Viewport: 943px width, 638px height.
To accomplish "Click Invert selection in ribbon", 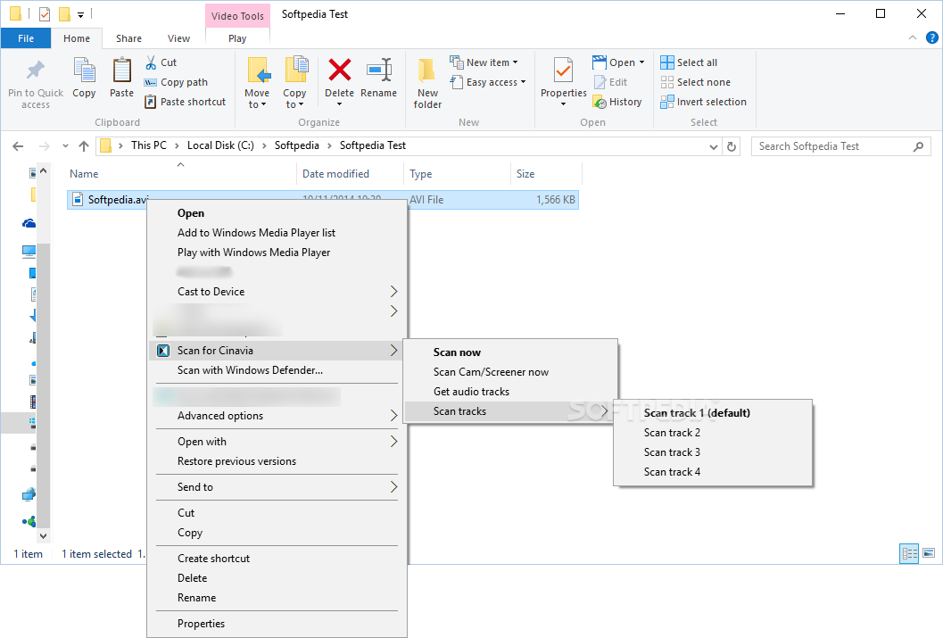I will coord(703,103).
